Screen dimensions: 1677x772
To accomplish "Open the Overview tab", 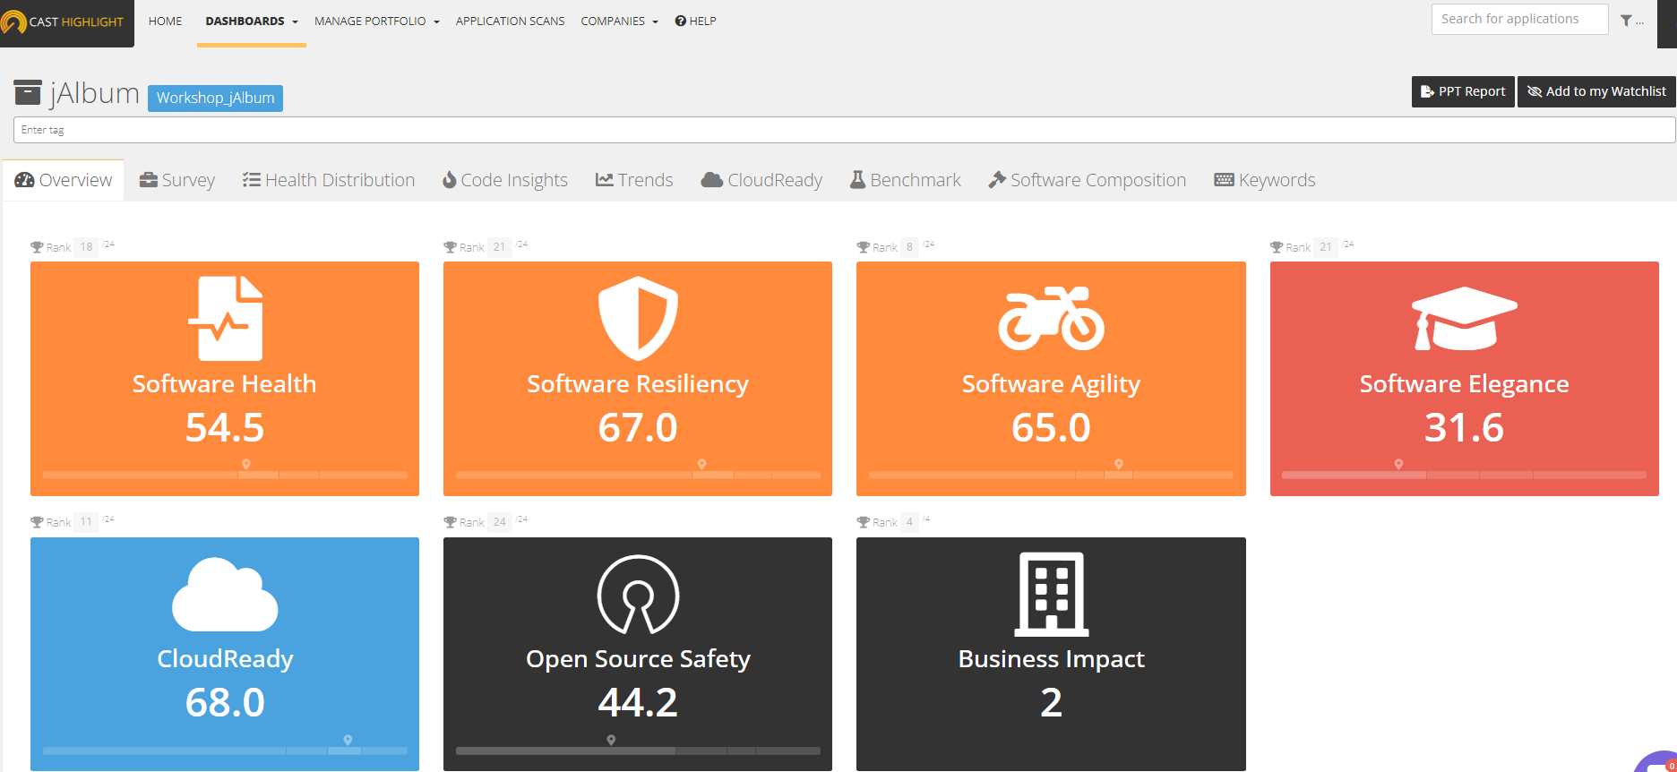I will (64, 180).
